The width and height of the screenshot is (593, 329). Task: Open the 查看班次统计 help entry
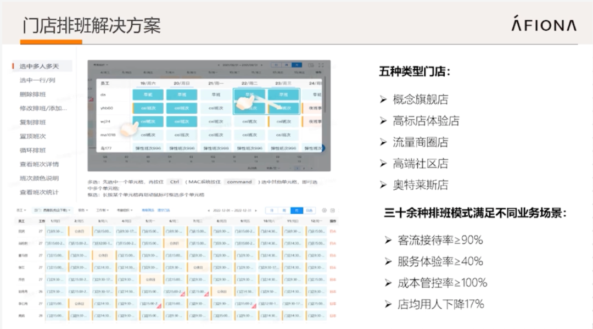pos(39,192)
